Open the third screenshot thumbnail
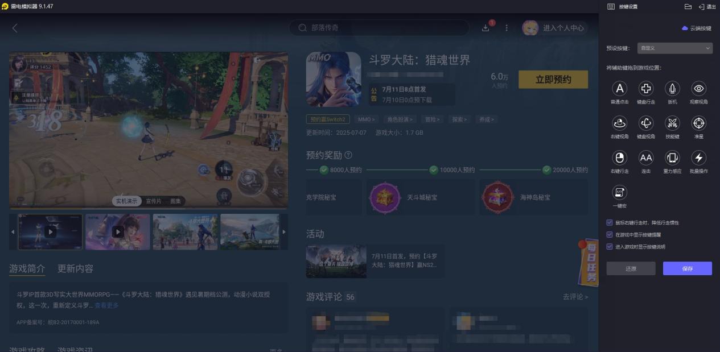The width and height of the screenshot is (720, 352). (185, 232)
